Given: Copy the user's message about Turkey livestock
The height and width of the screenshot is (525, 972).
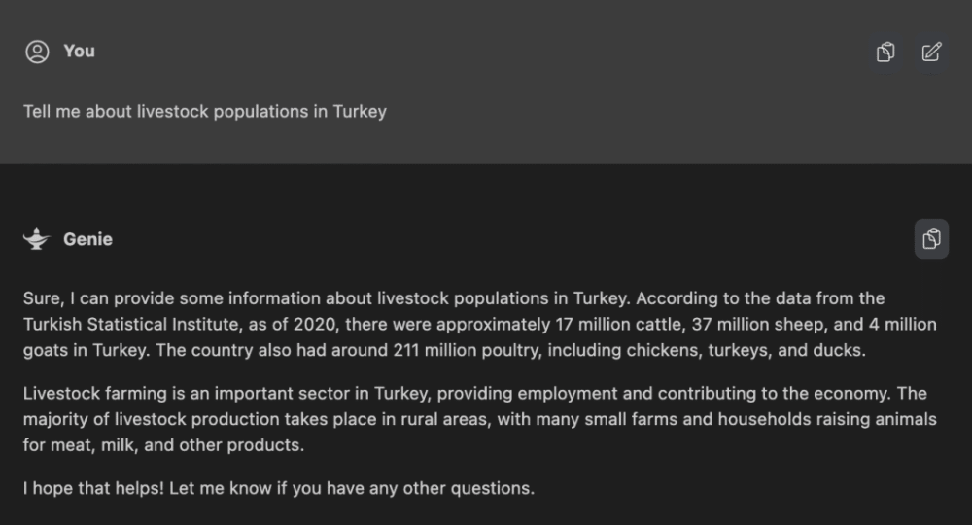Looking at the screenshot, I should click(885, 52).
